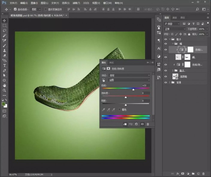Image resolution: width=211 pixels, height=177 pixels.
Task: Select the Path Selection arrow tool
Action: [4, 75]
